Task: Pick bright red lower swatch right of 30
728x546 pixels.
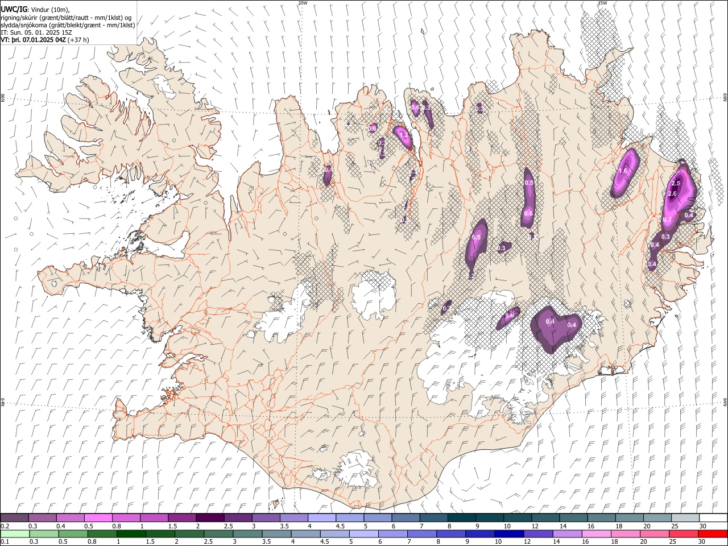Action: [713, 534]
